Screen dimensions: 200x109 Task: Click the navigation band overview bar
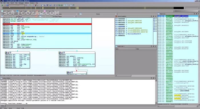(x=93, y=8)
